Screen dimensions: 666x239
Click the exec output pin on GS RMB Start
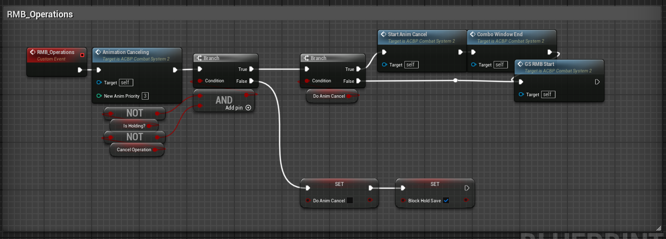597,82
